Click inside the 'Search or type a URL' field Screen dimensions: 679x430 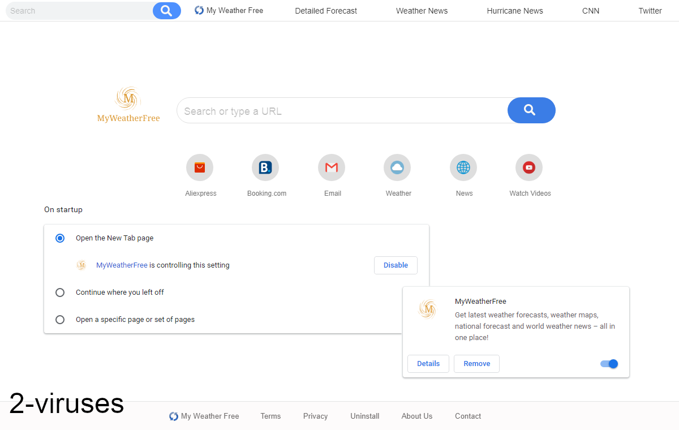tap(339, 110)
